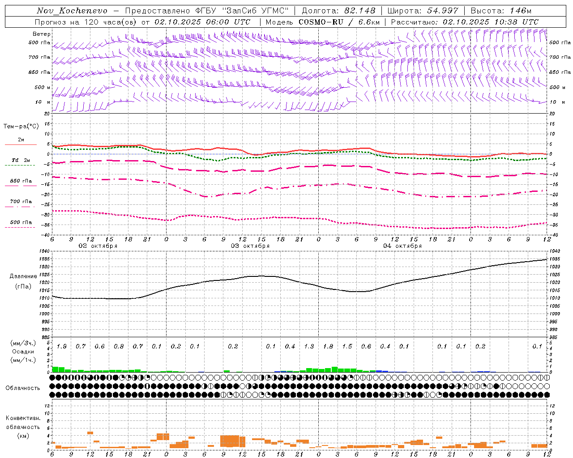This screenshot has height=458, width=573.
Task: Click the station name Nov_Kochenevo
Action: 72,11
